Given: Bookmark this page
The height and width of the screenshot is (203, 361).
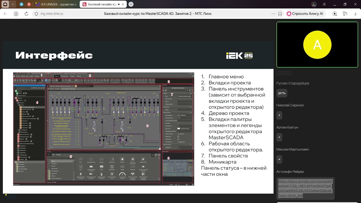Looking at the screenshot, I should click(280, 14).
